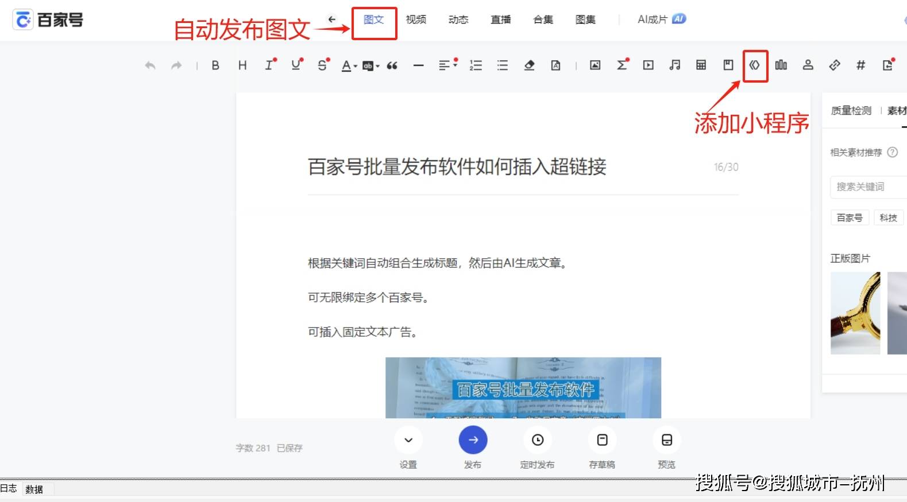This screenshot has height=502, width=907.
Task: Switch to the 图文 tab
Action: click(373, 20)
